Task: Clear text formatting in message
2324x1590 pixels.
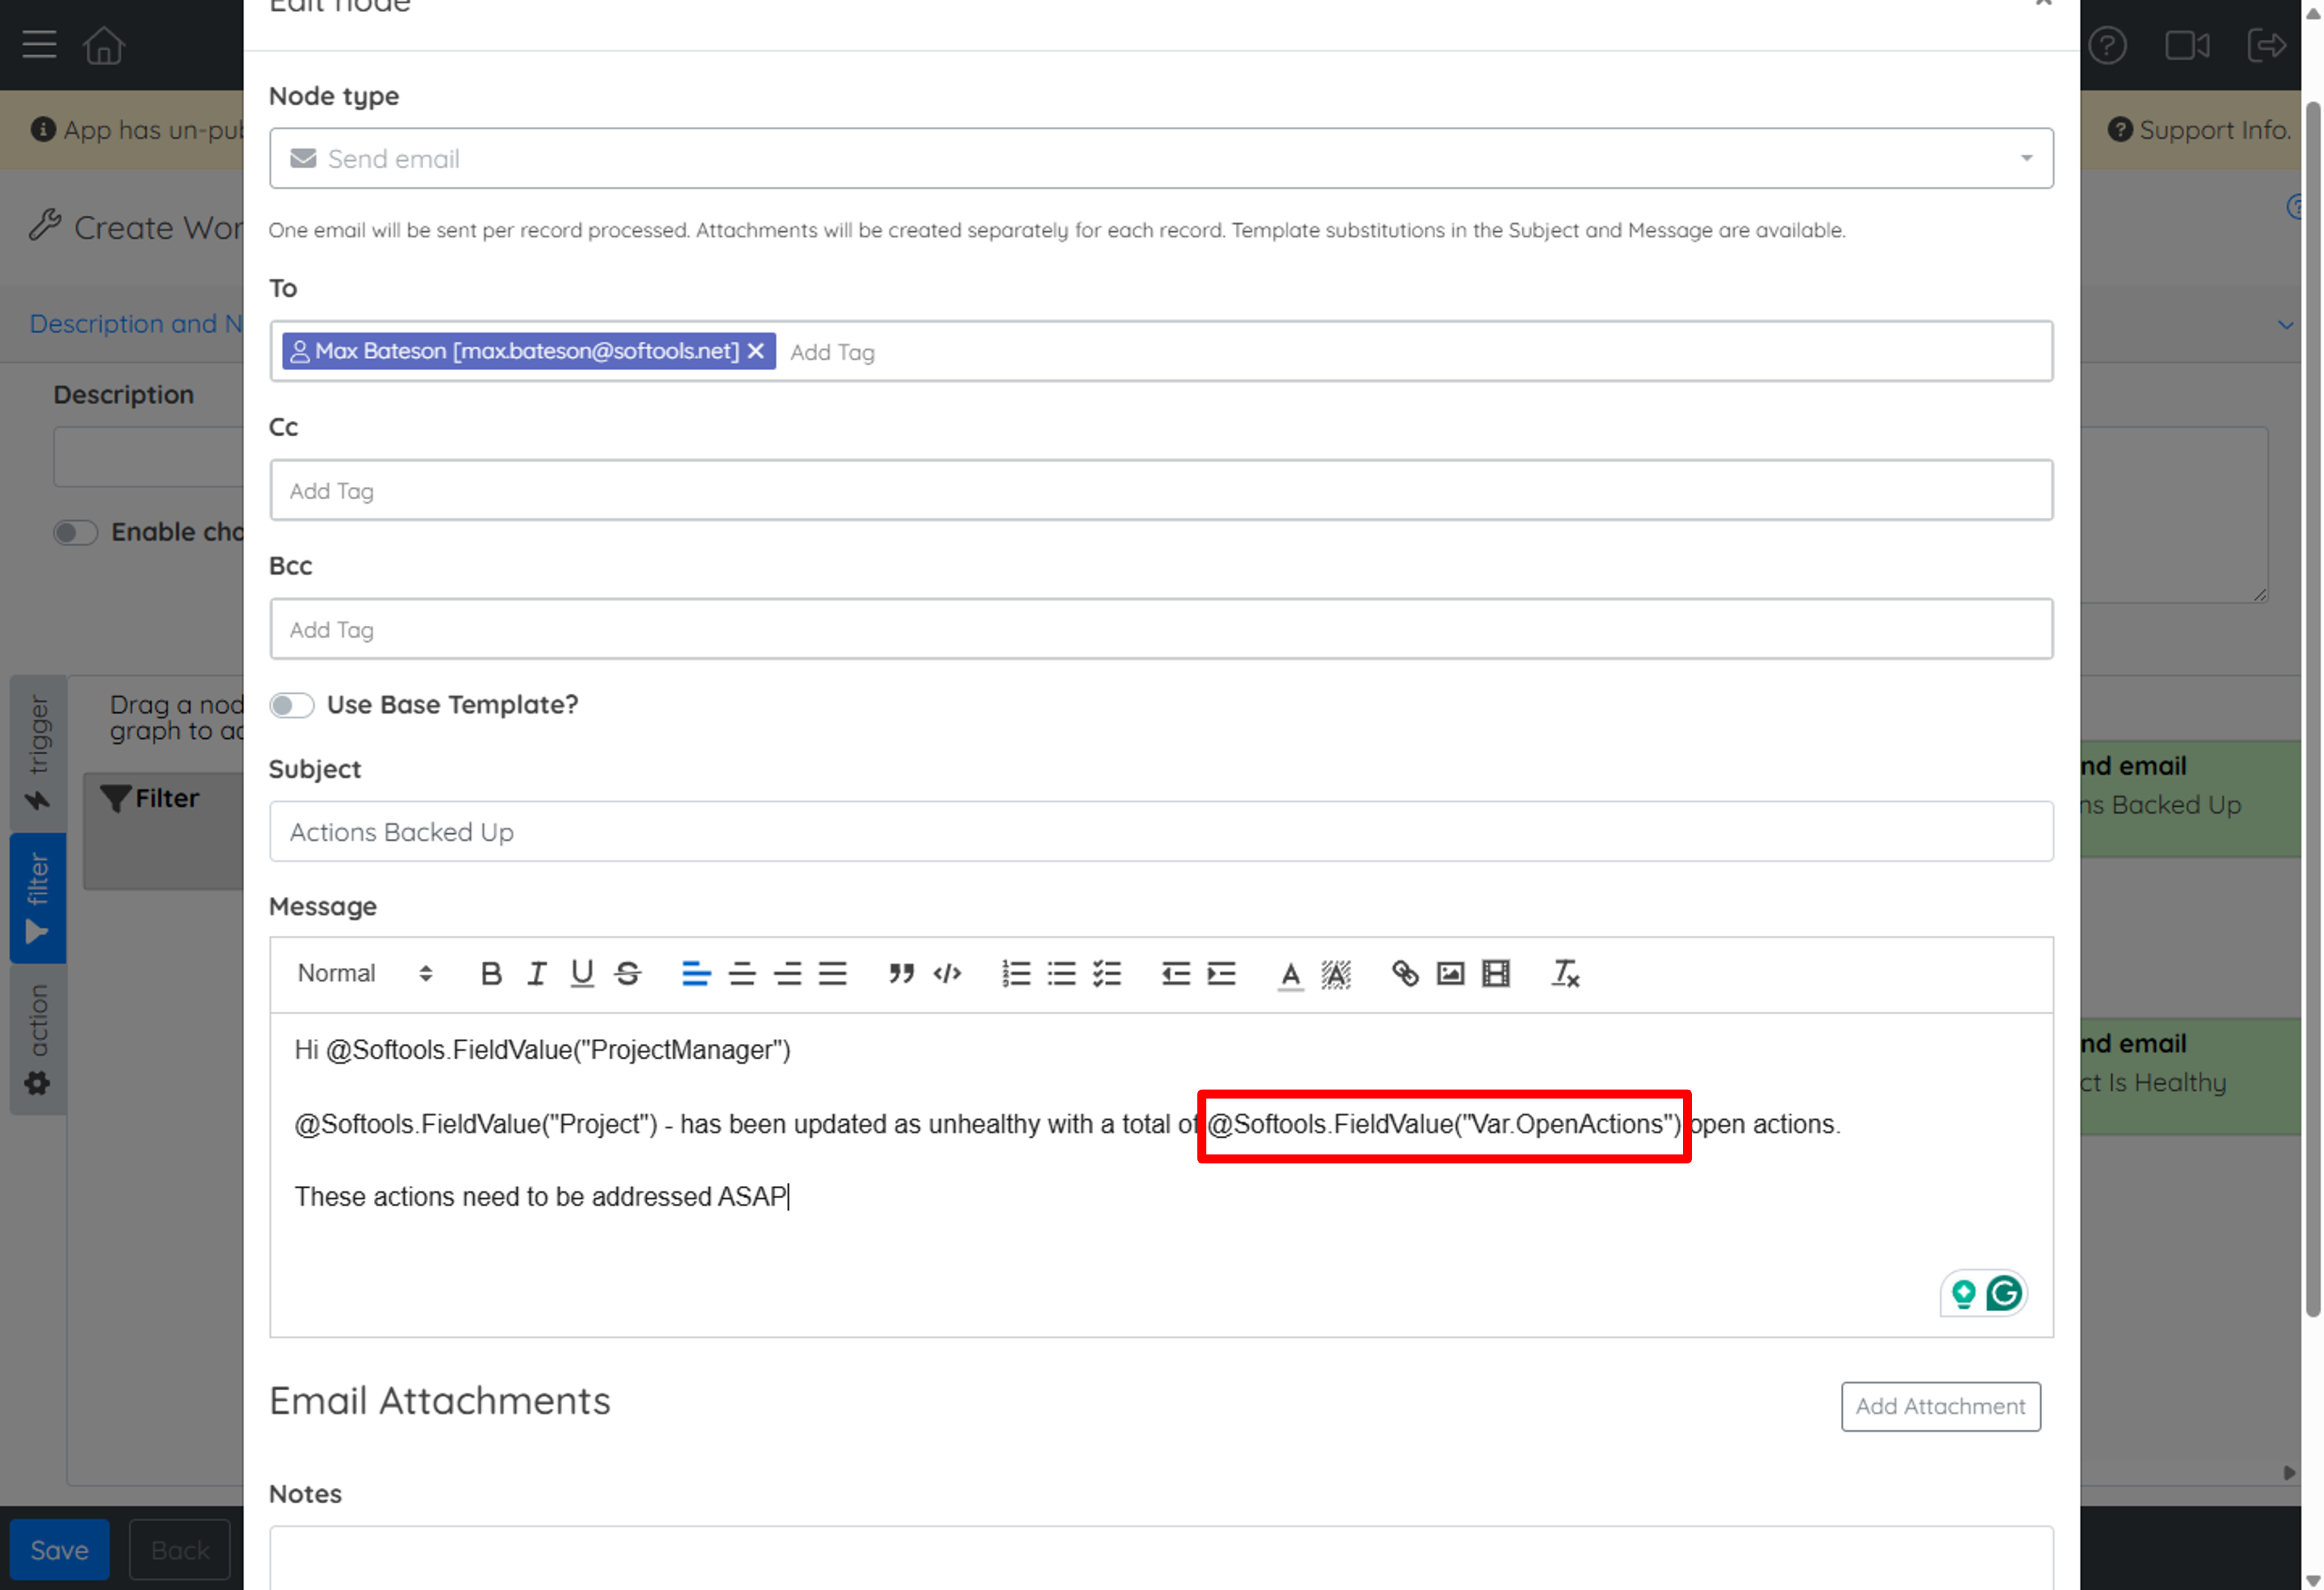Action: pos(1565,973)
